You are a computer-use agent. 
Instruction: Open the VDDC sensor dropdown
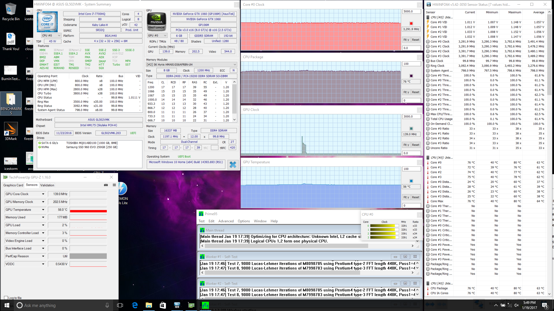[x=43, y=264]
